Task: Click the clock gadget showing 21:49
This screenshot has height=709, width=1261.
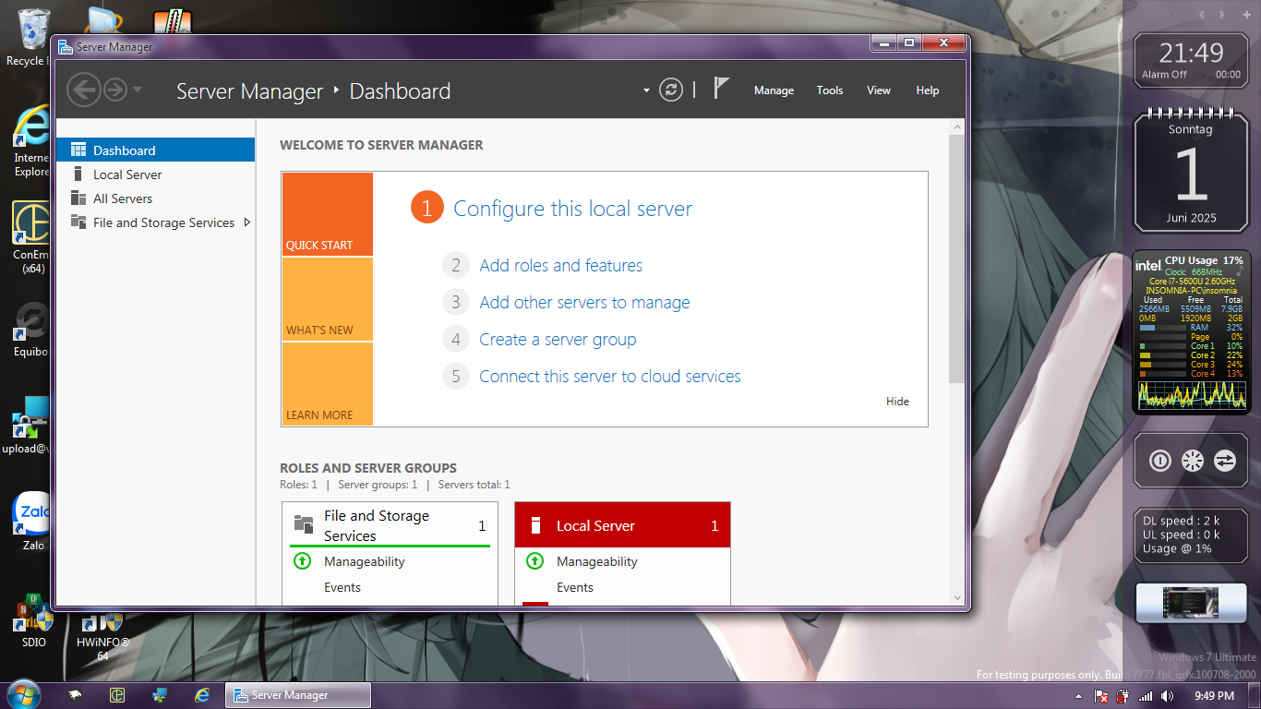Action: tap(1191, 59)
